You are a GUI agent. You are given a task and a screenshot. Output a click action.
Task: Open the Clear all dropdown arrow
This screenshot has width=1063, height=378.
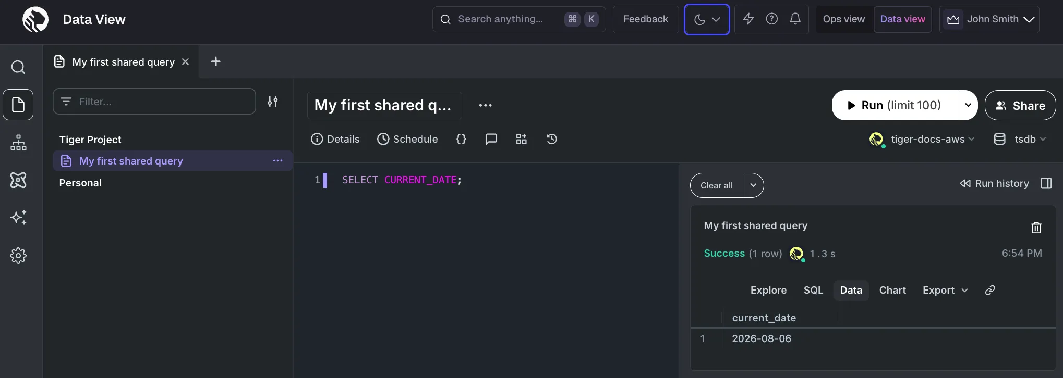(753, 185)
